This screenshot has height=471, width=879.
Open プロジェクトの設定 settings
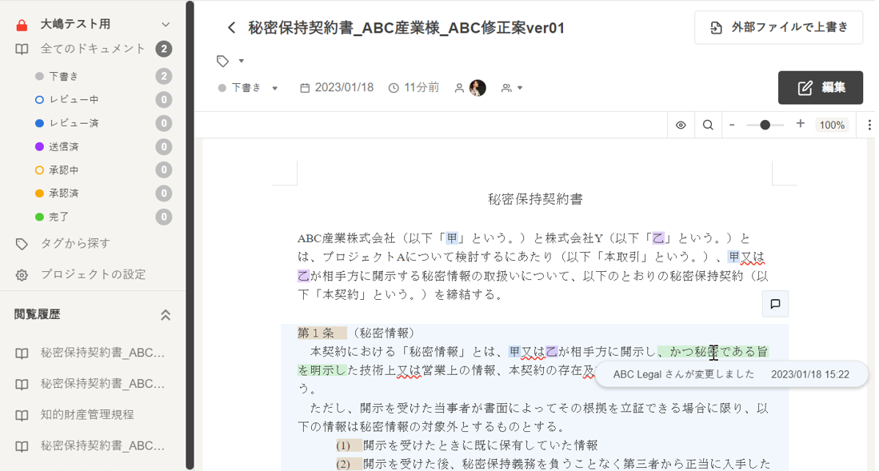[x=93, y=274]
